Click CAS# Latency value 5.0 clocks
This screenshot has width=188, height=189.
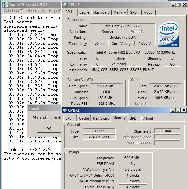pyautogui.click(x=133, y=169)
